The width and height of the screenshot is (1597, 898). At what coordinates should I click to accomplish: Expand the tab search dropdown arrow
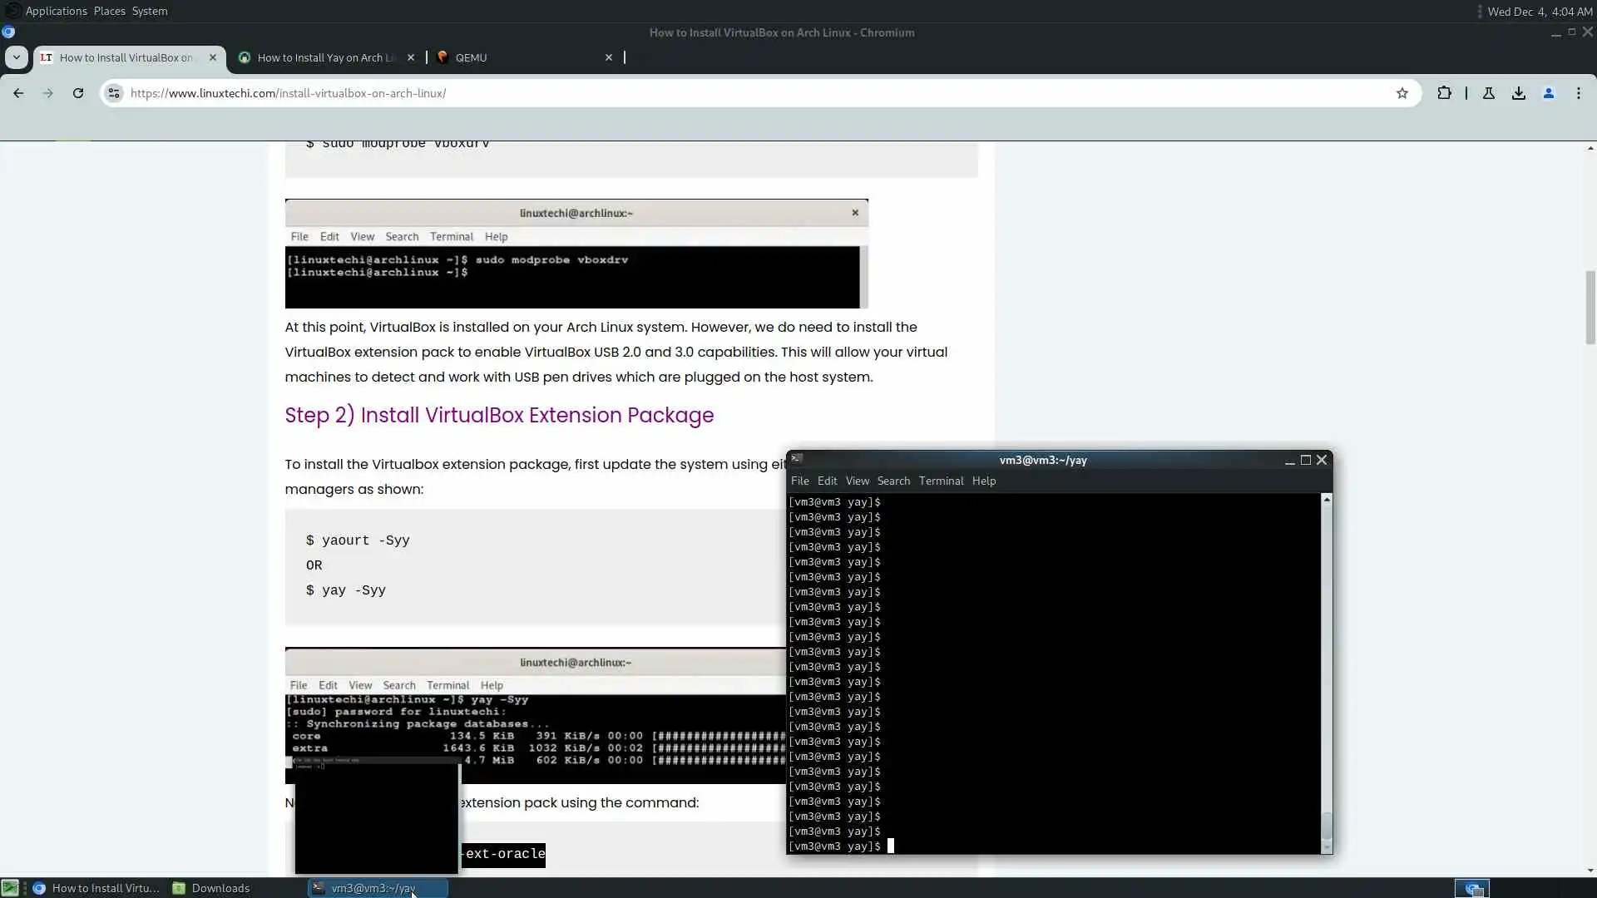pyautogui.click(x=16, y=57)
